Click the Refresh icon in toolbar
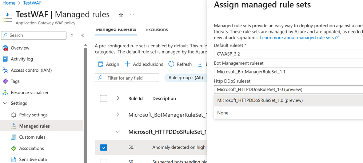Image resolution: width=363 pixels, height=163 pixels. [171, 64]
